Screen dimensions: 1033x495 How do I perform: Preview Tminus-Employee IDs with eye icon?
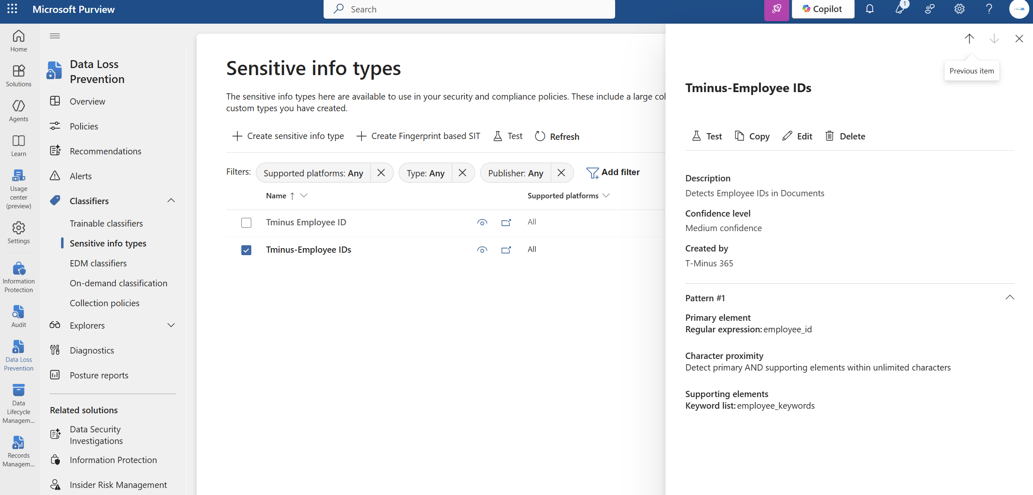click(482, 250)
